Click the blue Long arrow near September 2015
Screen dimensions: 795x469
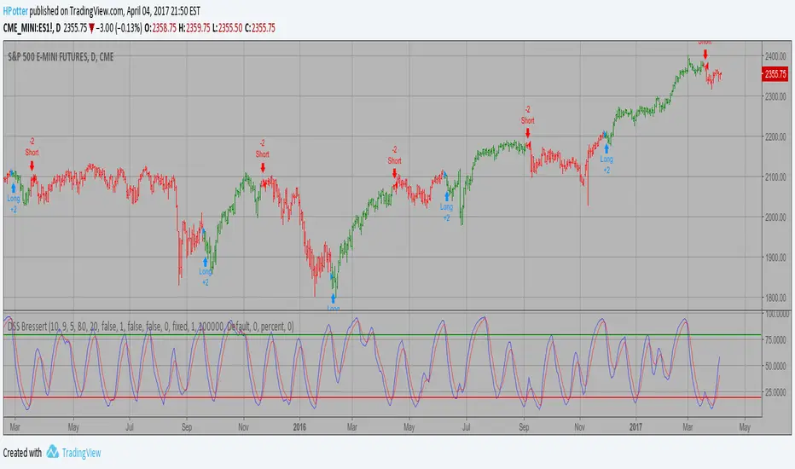pyautogui.click(x=206, y=262)
